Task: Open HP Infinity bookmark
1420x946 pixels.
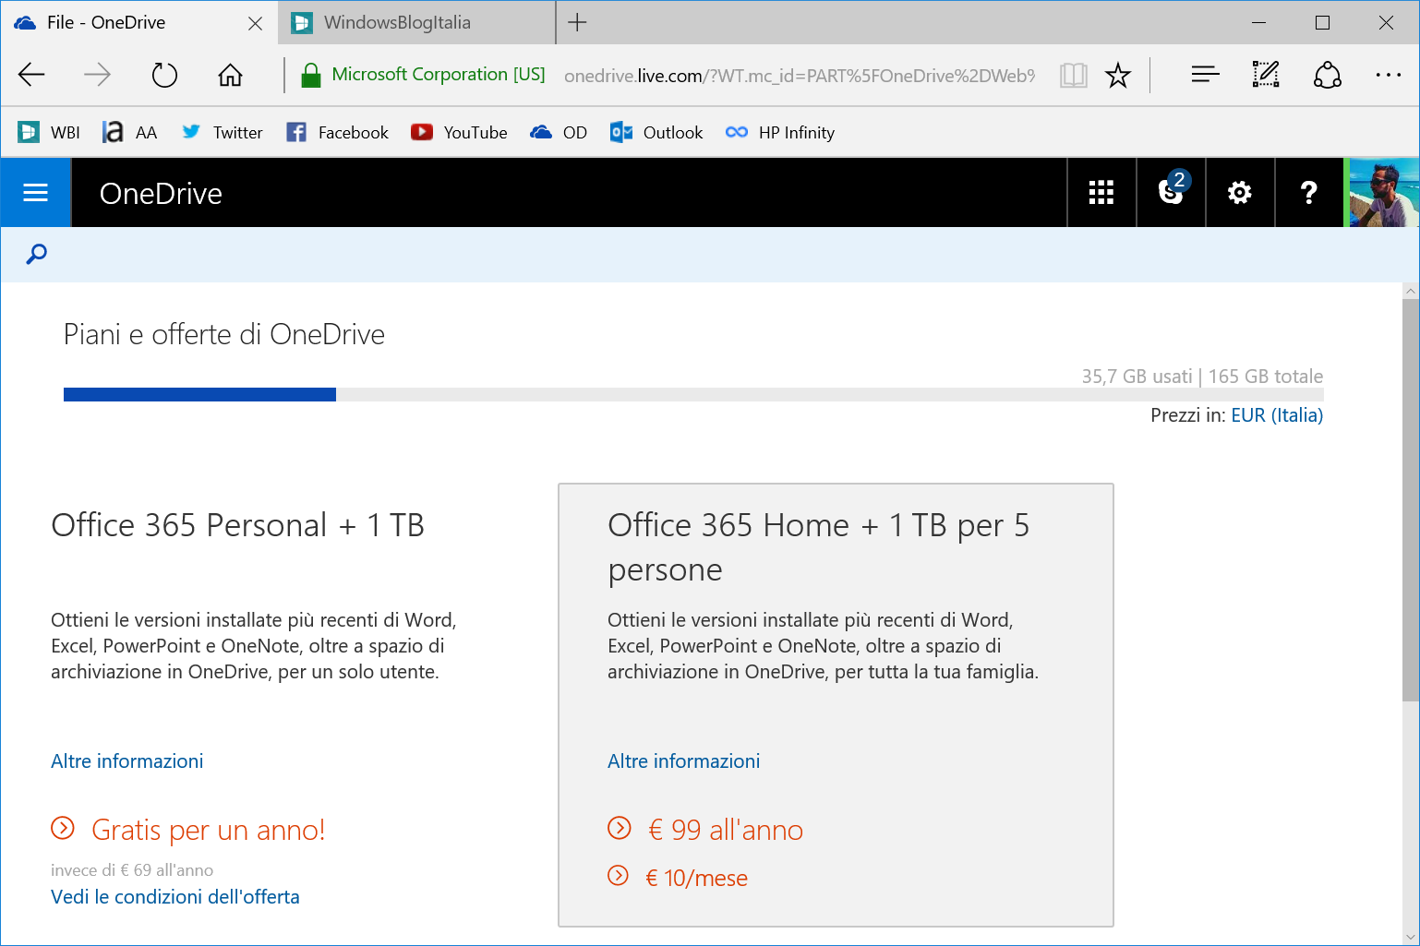Action: (x=780, y=133)
